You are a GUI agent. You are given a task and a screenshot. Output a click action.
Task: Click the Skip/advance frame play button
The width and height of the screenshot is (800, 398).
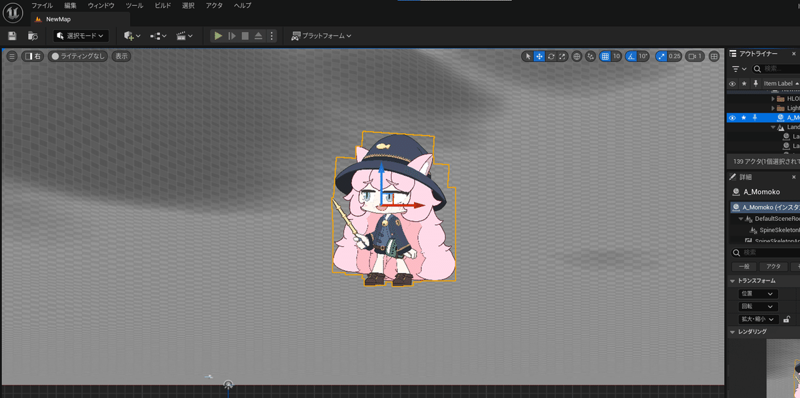(x=232, y=36)
